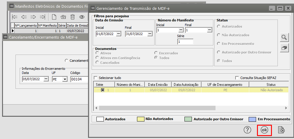This screenshot has width=294, height=139.
Task: Enable the Selecionar tudo checkbox
Action: (96, 78)
